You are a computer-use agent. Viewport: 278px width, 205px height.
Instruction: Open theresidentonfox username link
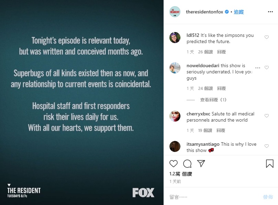tap(204, 12)
